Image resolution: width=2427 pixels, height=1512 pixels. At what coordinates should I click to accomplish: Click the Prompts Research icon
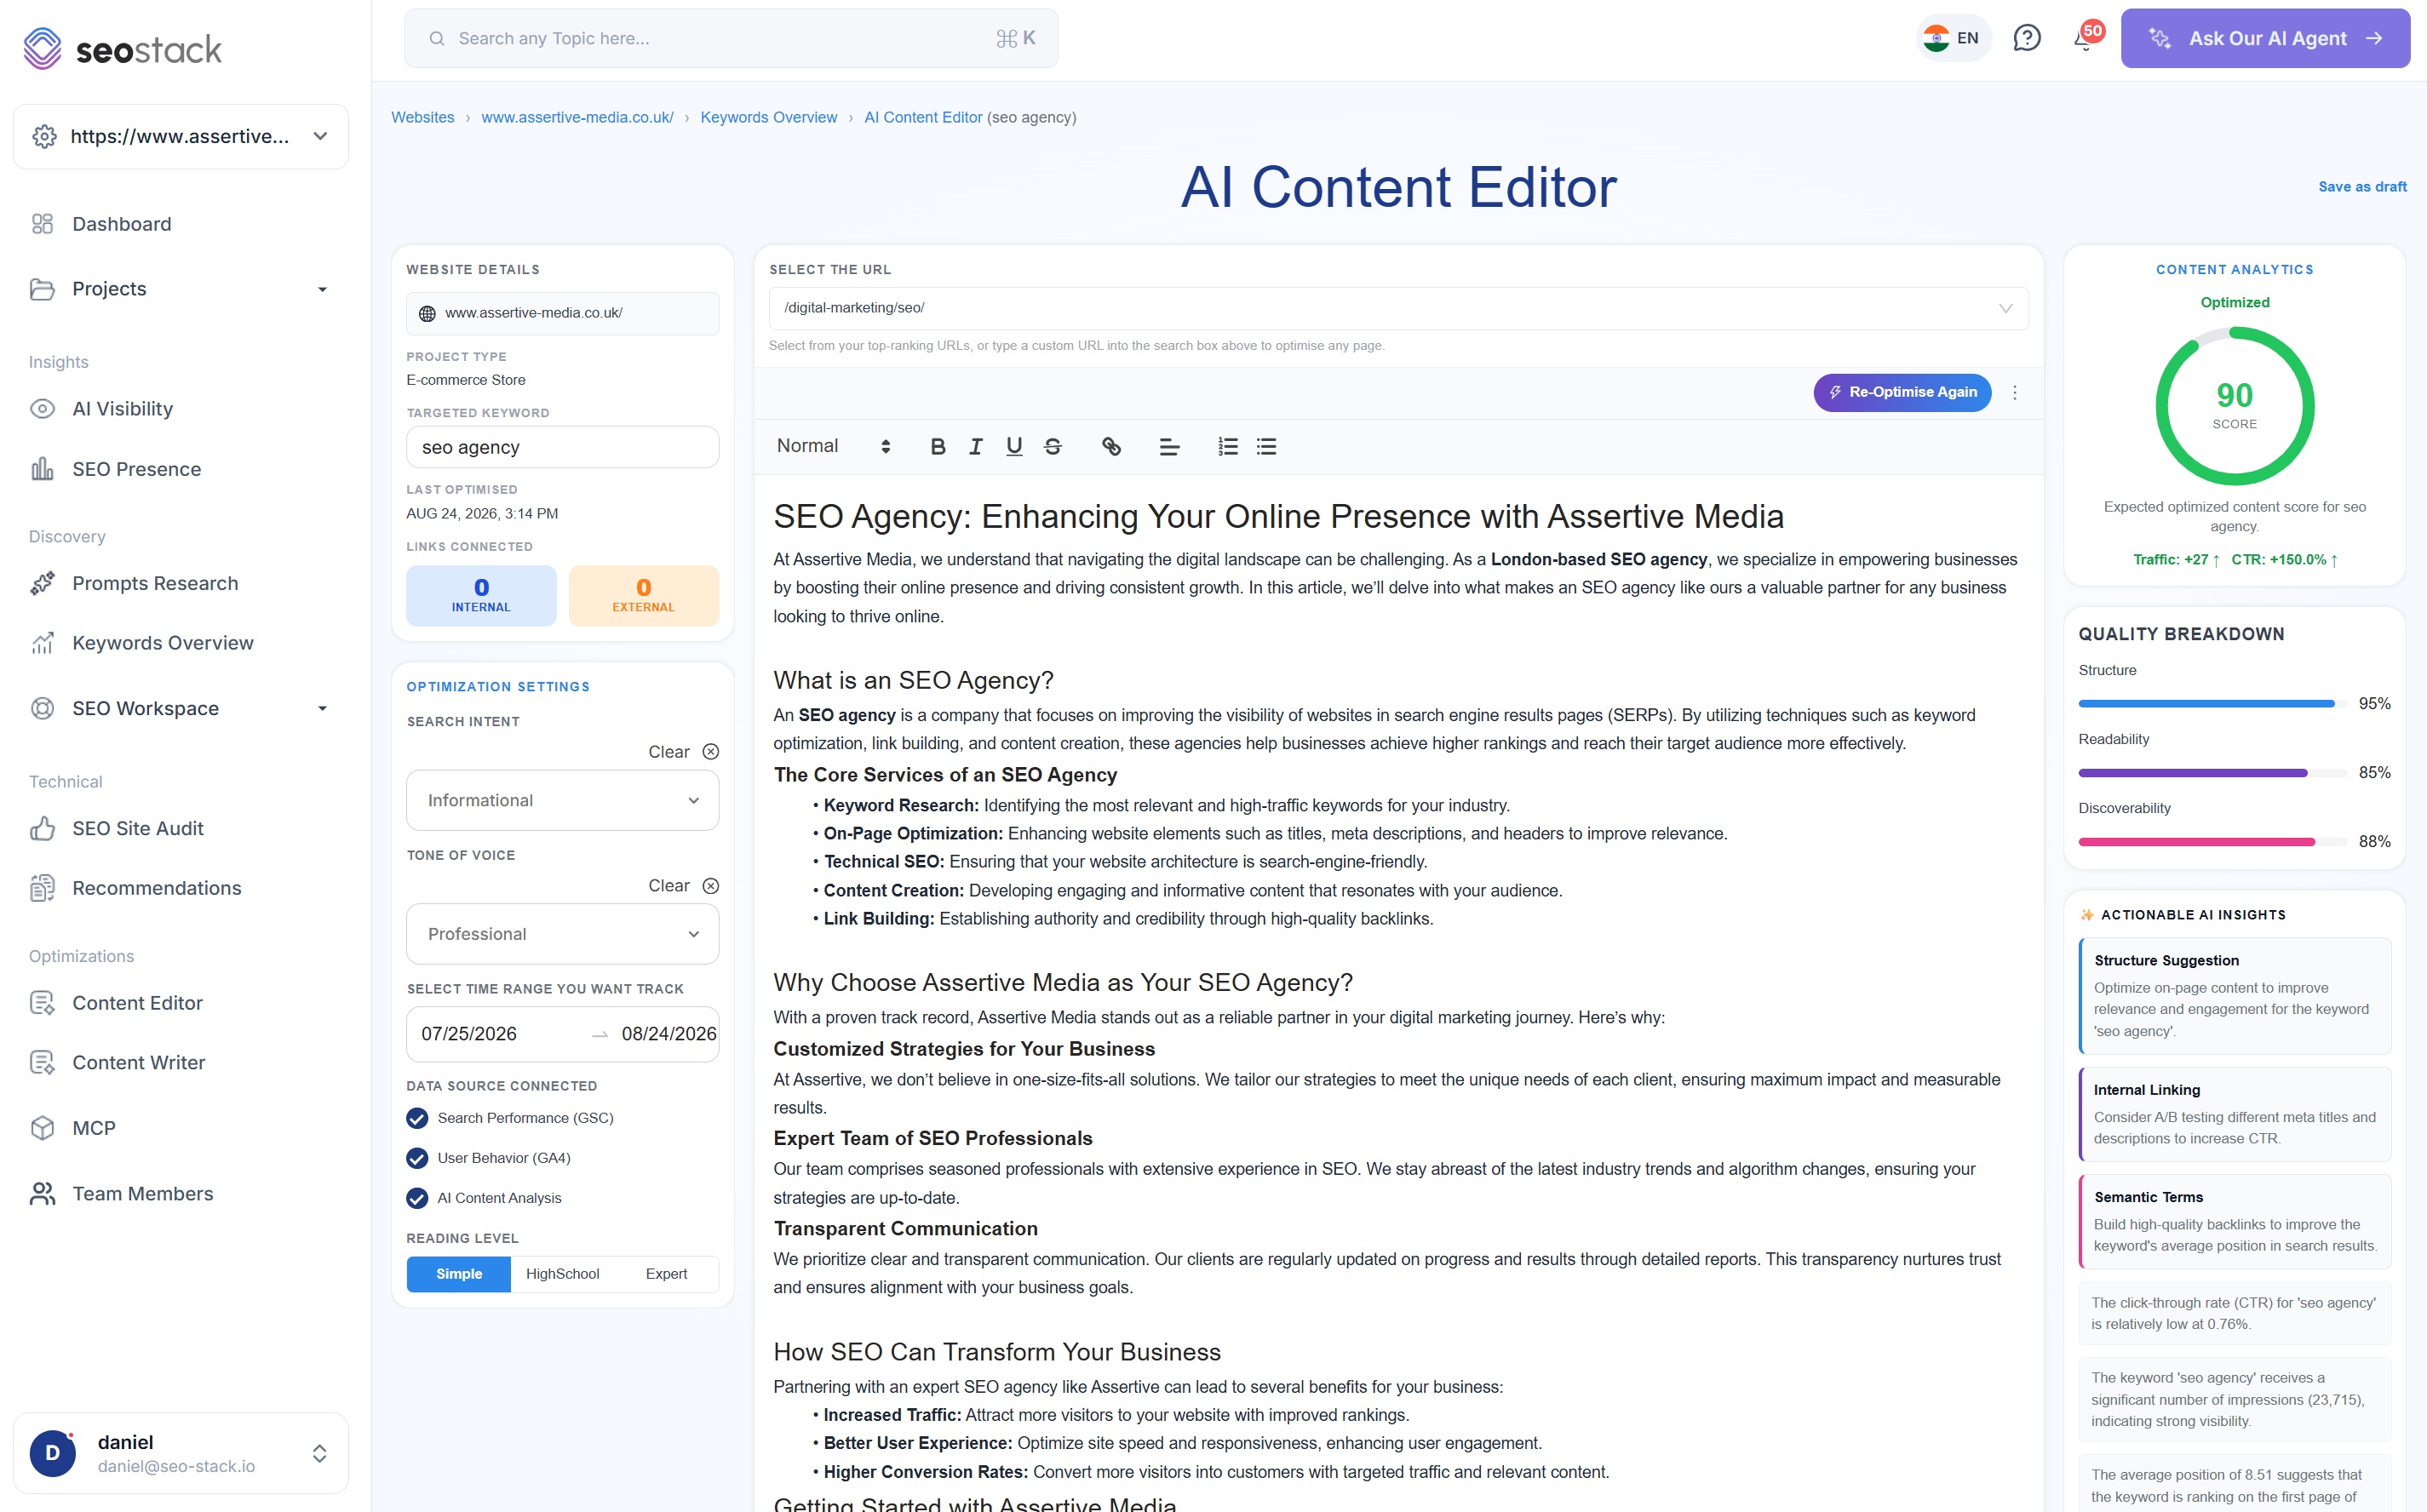[42, 583]
